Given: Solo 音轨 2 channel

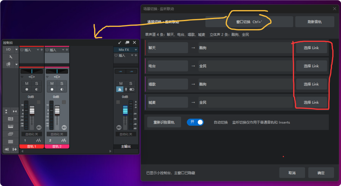Looking at the screenshot, I should tap(62, 83).
